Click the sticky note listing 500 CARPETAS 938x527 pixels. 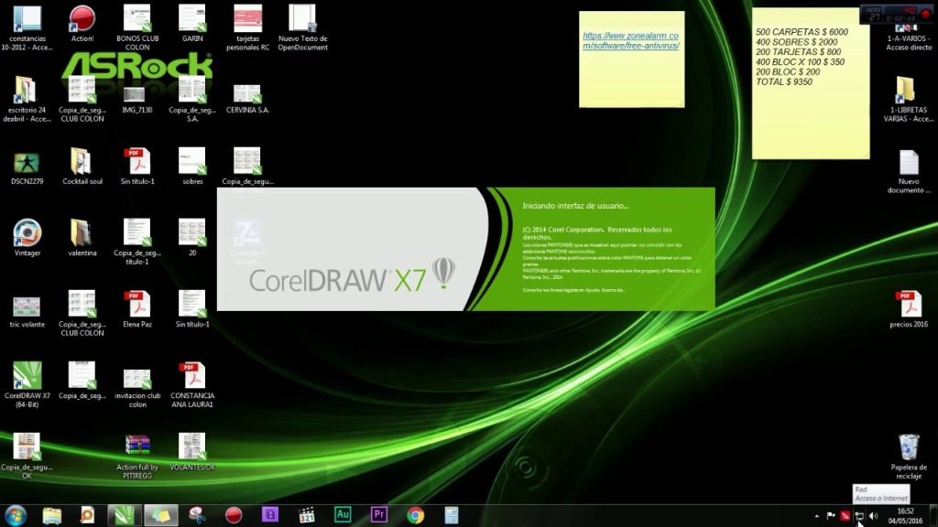coord(811,83)
